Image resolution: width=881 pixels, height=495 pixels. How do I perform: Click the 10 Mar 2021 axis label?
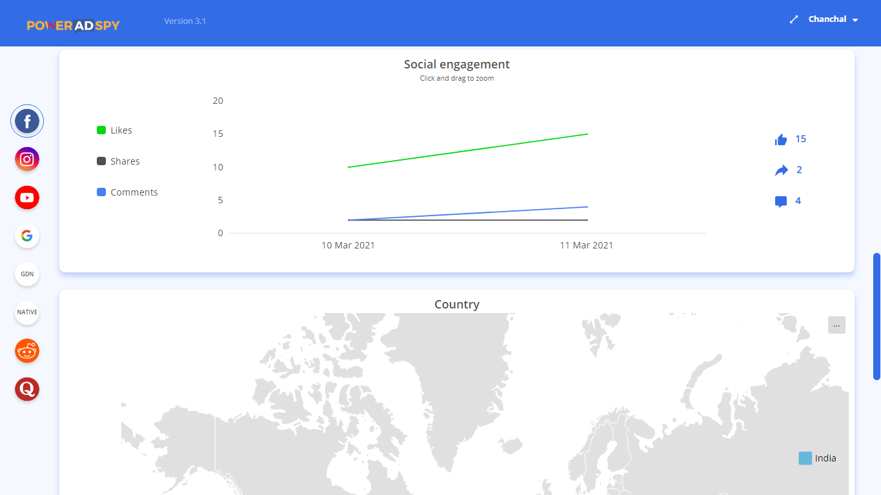tap(349, 245)
